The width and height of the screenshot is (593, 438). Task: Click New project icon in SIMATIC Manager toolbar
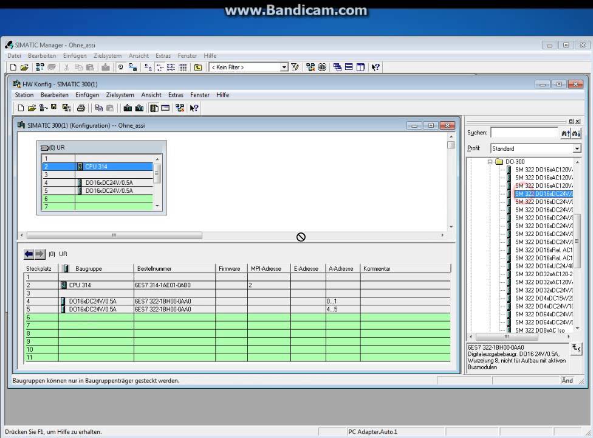pos(13,68)
